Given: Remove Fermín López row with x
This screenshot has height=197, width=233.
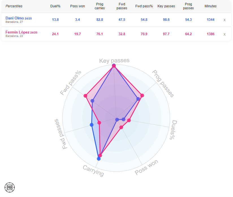Looking at the screenshot, I should point(225,34).
